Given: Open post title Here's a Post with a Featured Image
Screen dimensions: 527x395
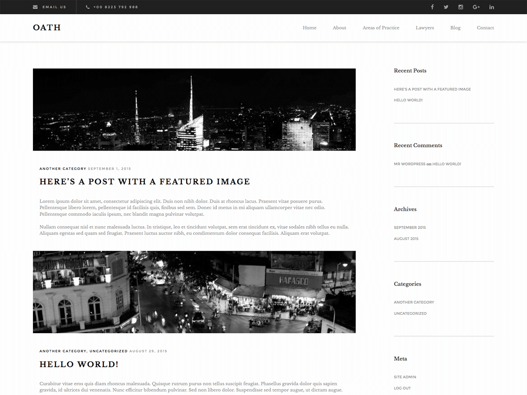Looking at the screenshot, I should pyautogui.click(x=145, y=182).
